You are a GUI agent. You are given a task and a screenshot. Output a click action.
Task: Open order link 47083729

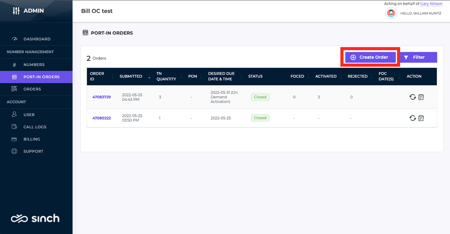coord(101,97)
